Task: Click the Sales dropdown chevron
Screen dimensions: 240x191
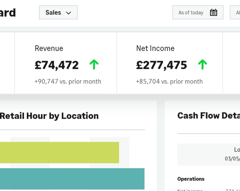Action: (68, 13)
